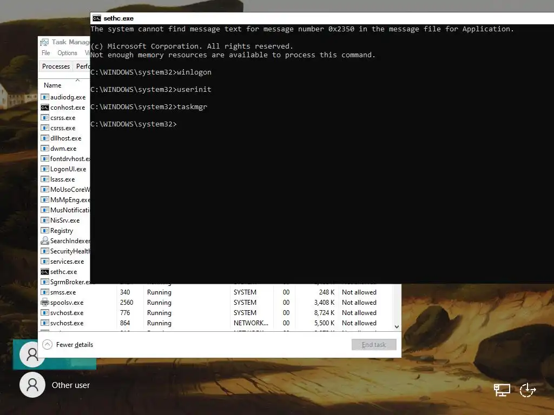Click the sethc.exe console icon in list

click(45, 271)
